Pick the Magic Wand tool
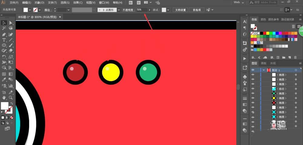This screenshot has width=303, height=145. click(x=4, y=29)
